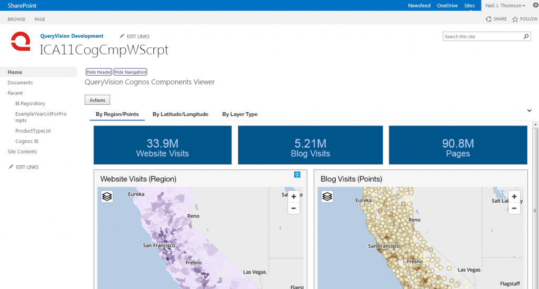The image size is (539, 289).
Task: Open Documents in left navigation
Action: [x=21, y=83]
